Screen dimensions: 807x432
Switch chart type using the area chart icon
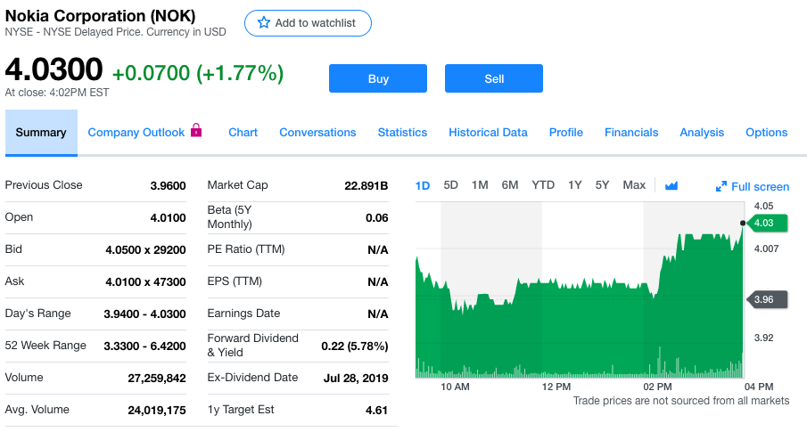pyautogui.click(x=671, y=185)
